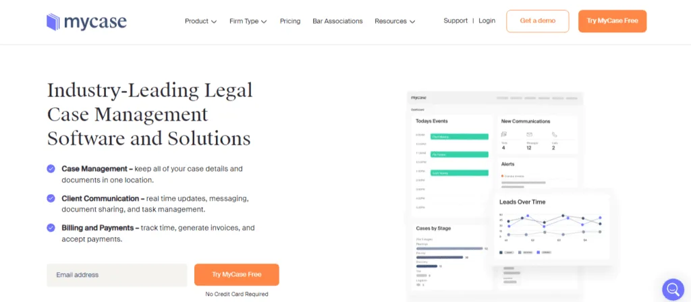Screen dimensions: 691x302
Task: Expand the Firm Type dropdown menu
Action: (x=248, y=21)
